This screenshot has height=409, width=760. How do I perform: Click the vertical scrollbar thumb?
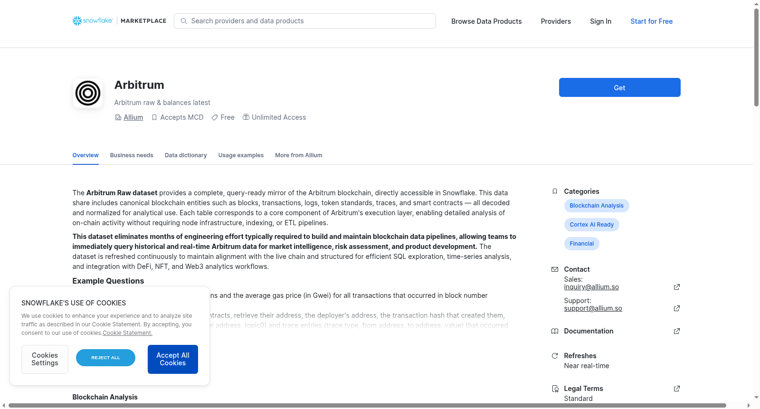(x=756, y=57)
